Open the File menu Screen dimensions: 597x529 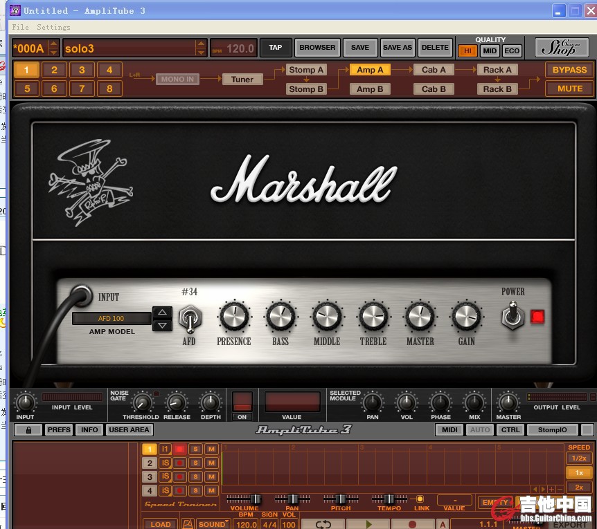click(20, 27)
